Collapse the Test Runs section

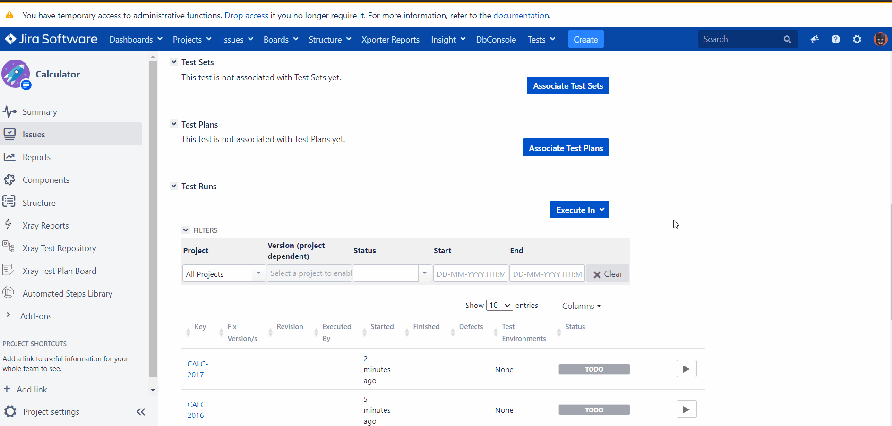(x=174, y=186)
